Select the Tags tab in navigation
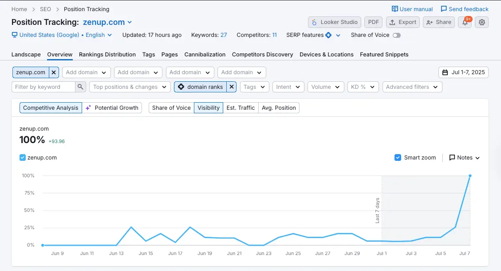 tap(149, 54)
